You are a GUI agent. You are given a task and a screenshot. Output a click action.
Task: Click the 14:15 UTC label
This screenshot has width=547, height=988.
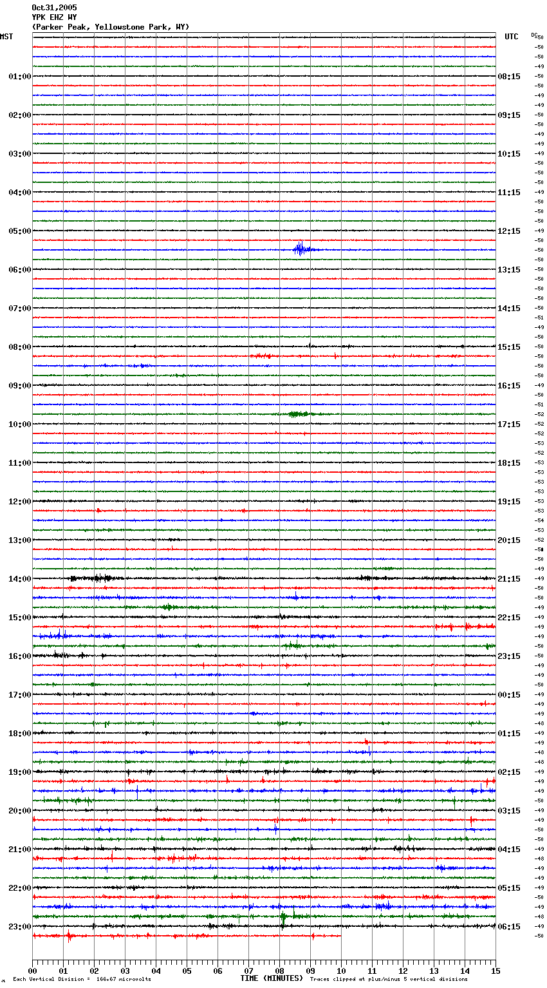pyautogui.click(x=509, y=309)
